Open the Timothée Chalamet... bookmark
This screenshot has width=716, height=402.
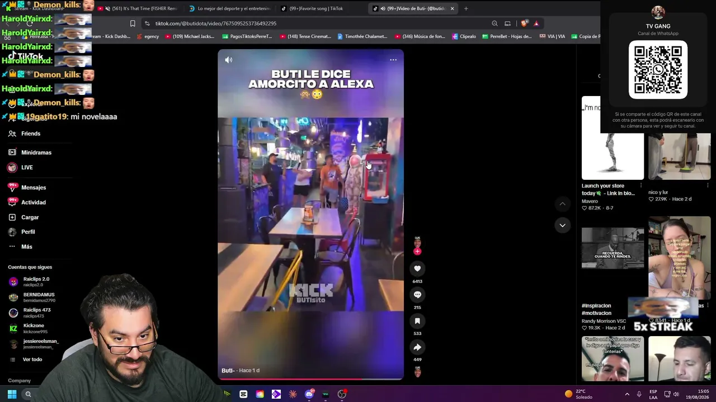pos(362,36)
